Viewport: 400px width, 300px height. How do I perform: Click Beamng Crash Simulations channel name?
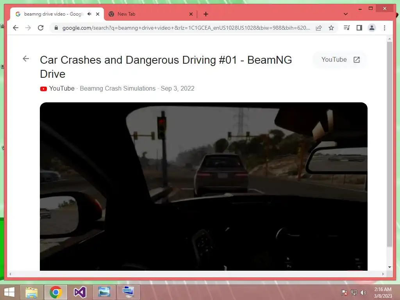pyautogui.click(x=118, y=89)
